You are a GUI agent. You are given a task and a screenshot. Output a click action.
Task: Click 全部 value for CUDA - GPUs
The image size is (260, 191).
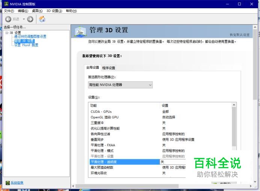pos(165,112)
